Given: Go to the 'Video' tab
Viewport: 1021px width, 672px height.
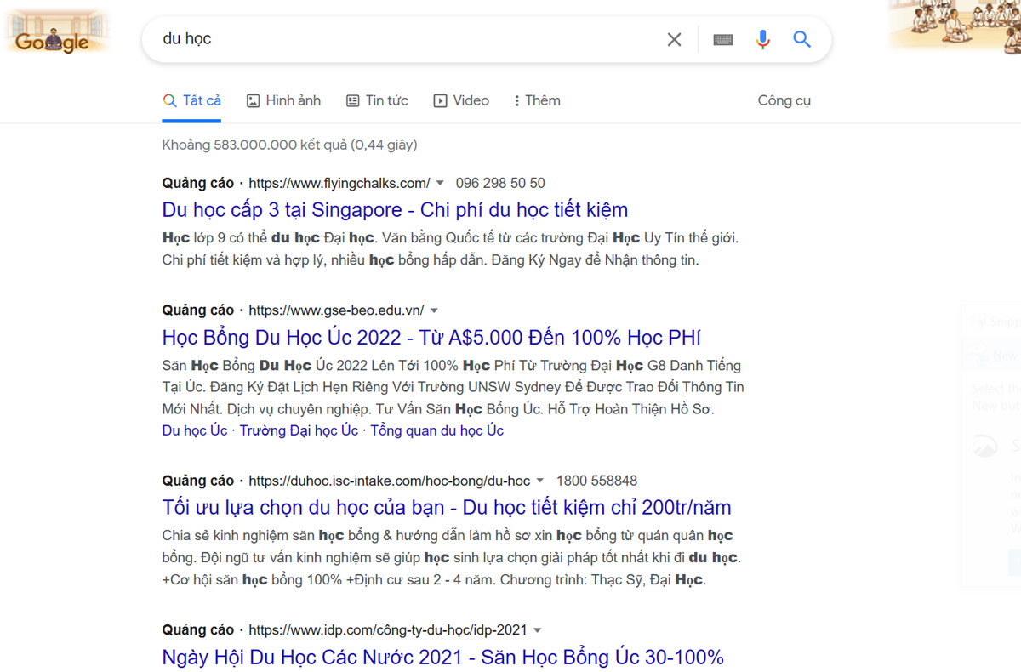Looking at the screenshot, I should (x=461, y=100).
